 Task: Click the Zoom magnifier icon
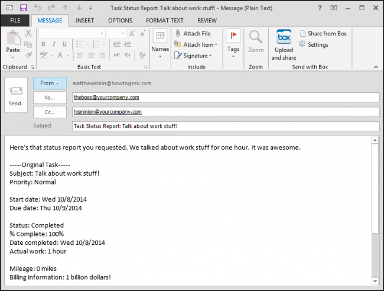[x=256, y=37]
